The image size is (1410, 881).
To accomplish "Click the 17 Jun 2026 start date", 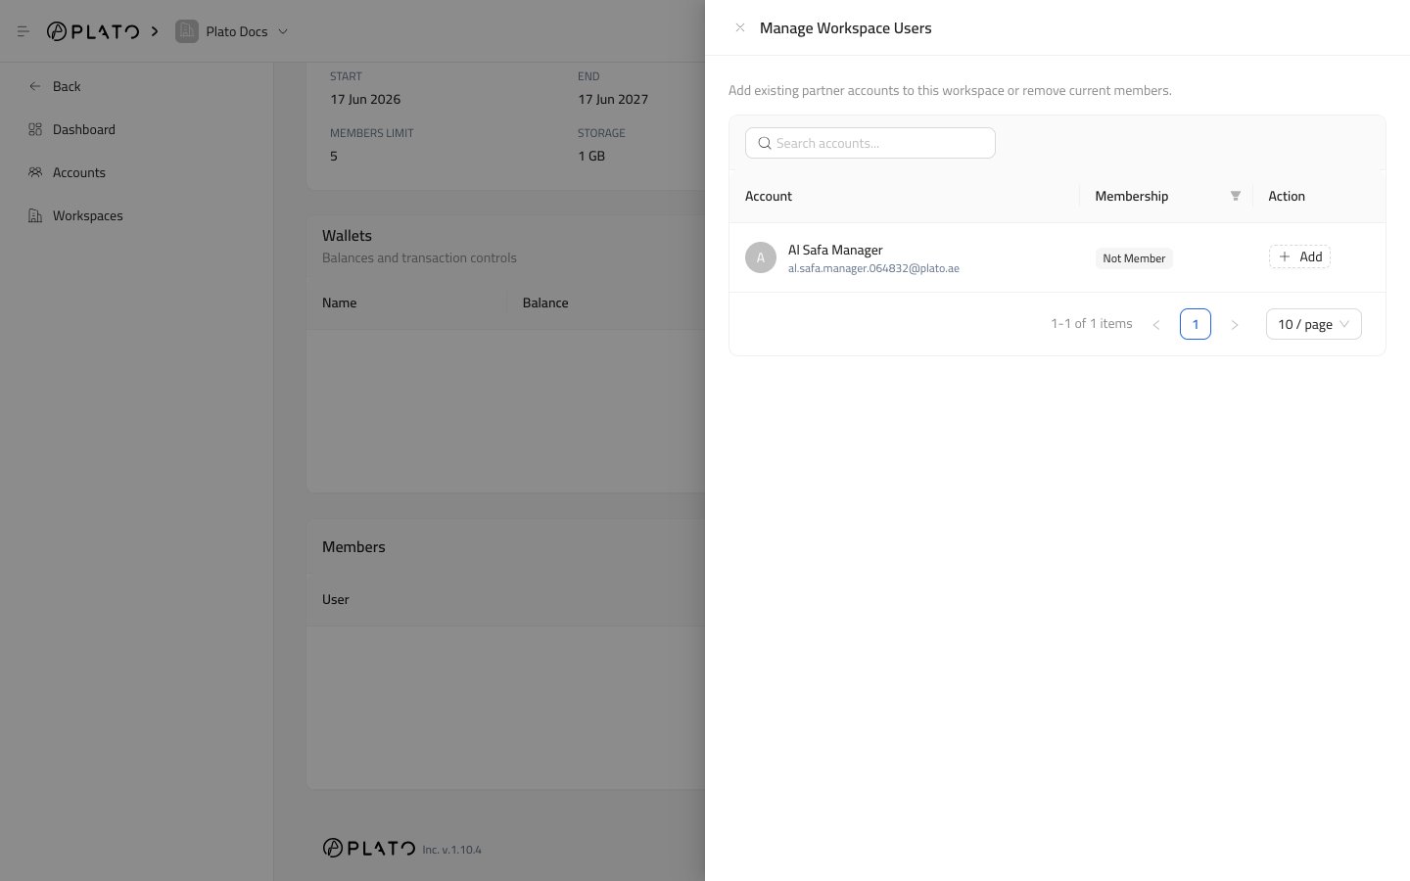I will click(365, 99).
